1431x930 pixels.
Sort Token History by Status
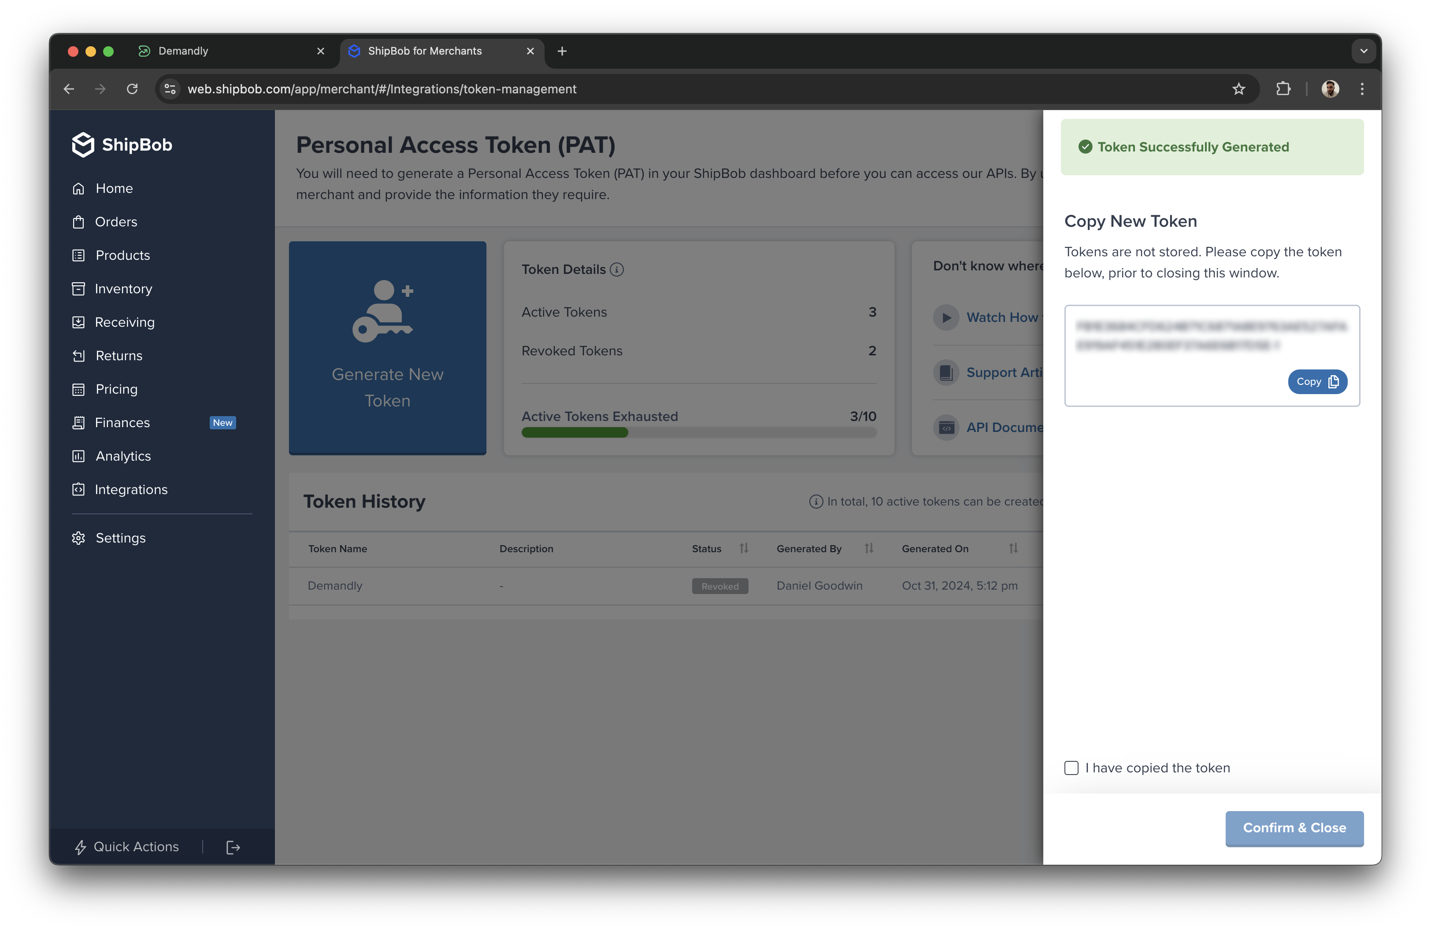click(x=744, y=549)
